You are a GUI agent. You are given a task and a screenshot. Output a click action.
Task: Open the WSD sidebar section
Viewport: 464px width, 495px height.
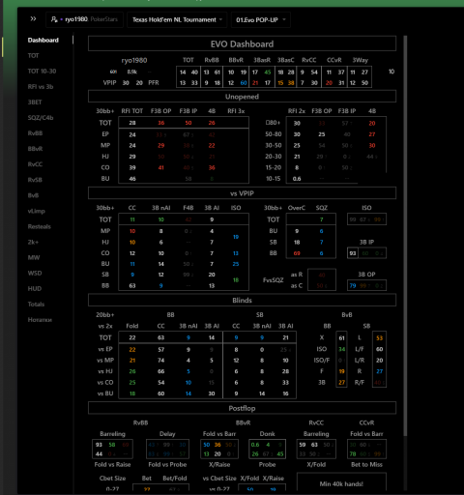point(35,274)
